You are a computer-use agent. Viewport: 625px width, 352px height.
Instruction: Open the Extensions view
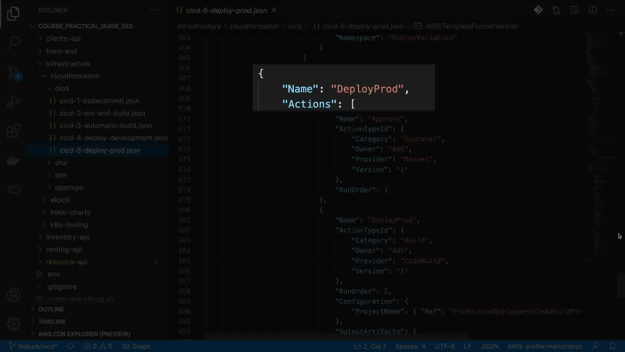(13, 131)
